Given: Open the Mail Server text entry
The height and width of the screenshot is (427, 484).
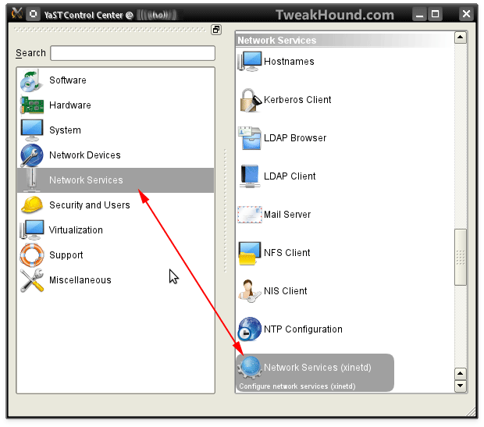Looking at the screenshot, I should coord(287,215).
